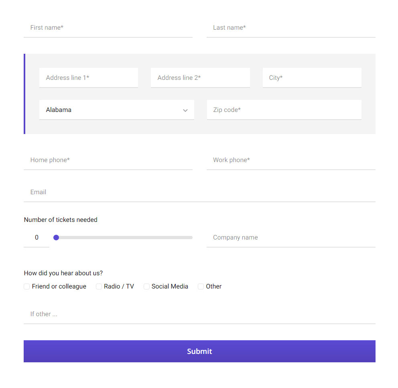Toggle the Other checkbox
The width and height of the screenshot is (398, 388).
point(201,286)
